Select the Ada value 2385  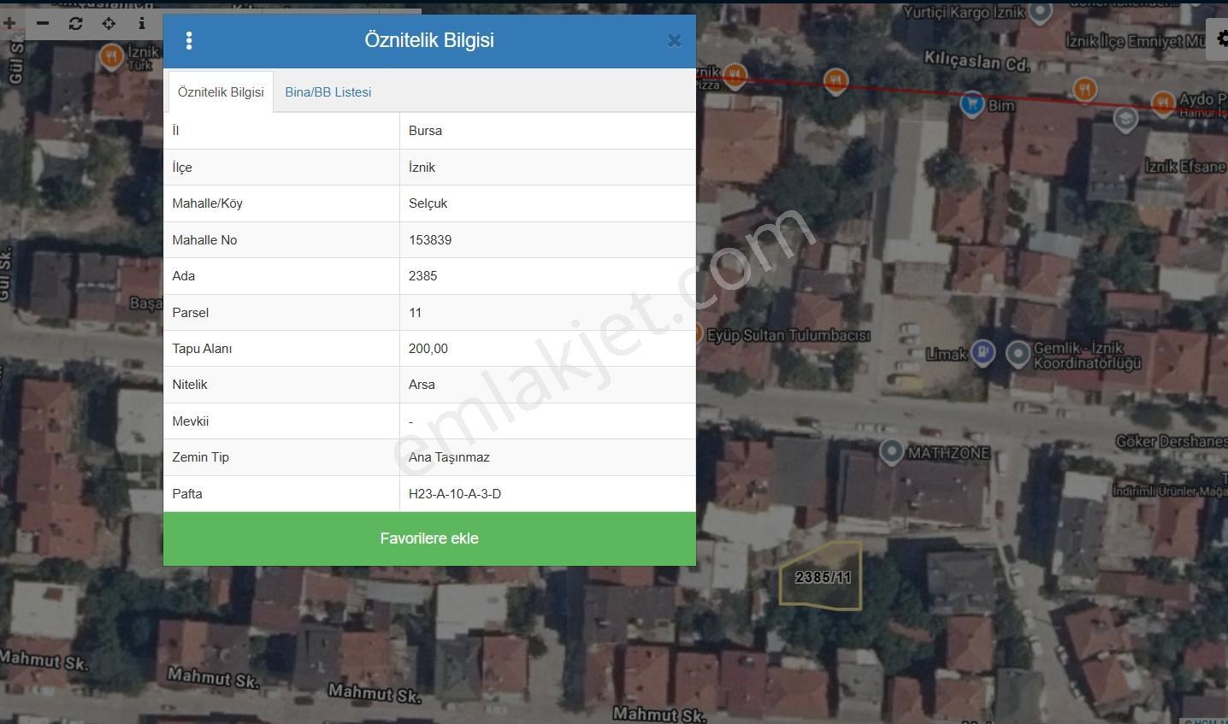click(x=422, y=276)
